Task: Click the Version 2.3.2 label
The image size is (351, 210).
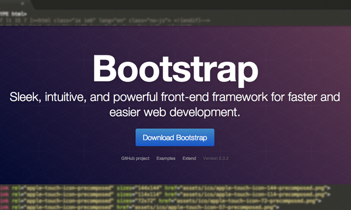Action: (x=216, y=159)
